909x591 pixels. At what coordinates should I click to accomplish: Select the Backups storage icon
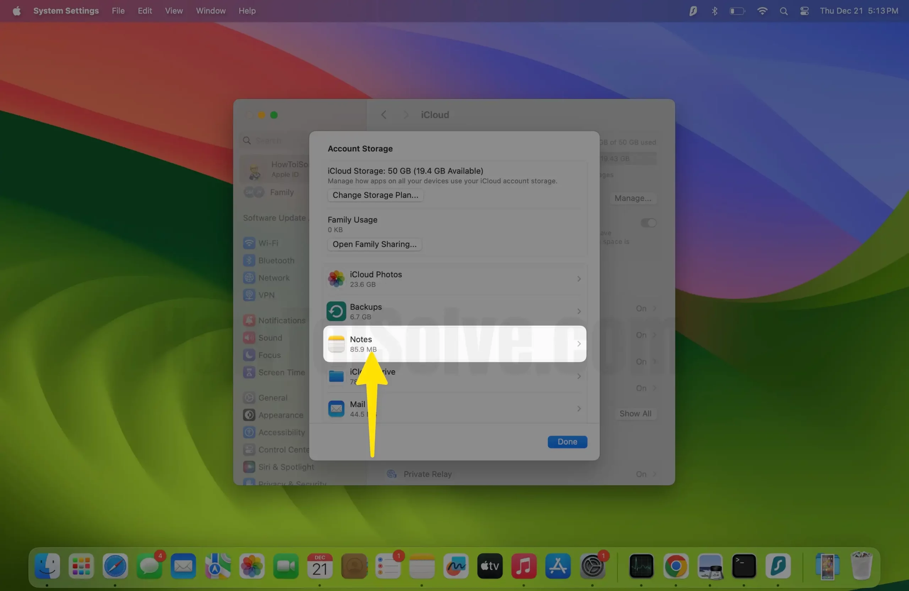pyautogui.click(x=336, y=311)
